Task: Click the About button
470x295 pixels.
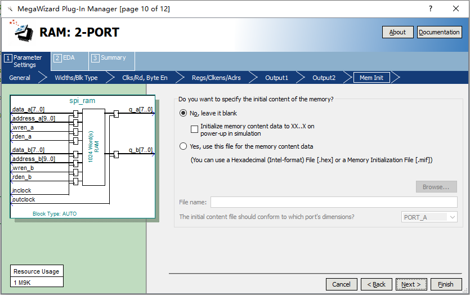Action: click(x=397, y=32)
